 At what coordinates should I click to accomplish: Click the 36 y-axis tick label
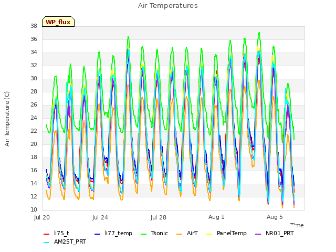tap(34, 39)
